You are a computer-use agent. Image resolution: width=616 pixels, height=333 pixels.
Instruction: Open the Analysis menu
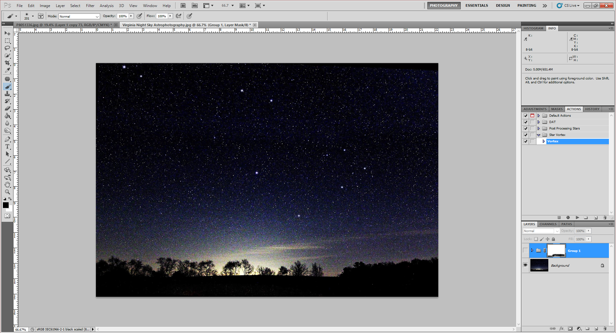click(107, 6)
